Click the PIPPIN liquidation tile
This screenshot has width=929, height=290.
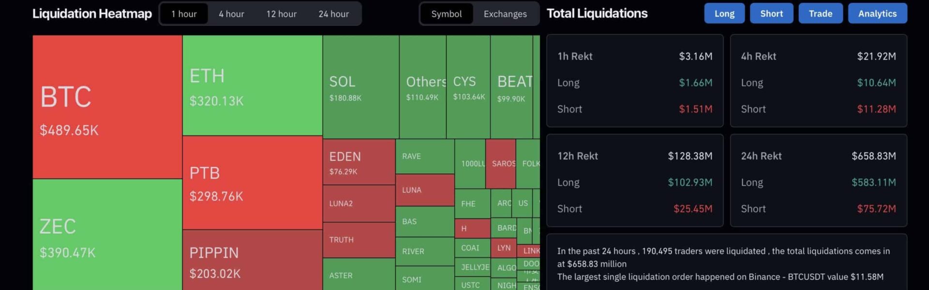[x=252, y=261]
